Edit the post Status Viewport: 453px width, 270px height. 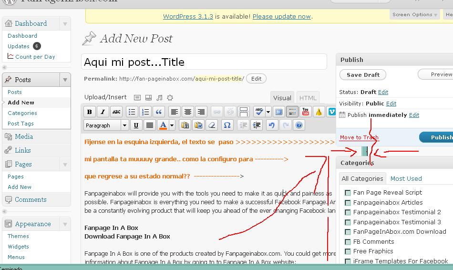pos(383,92)
